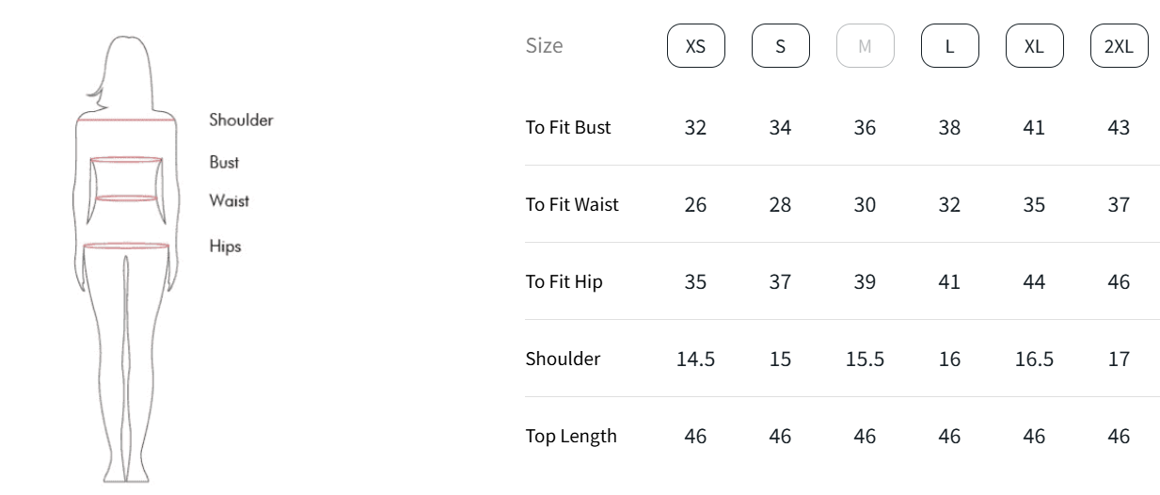Click the Shoulder label beside the figure

coord(241,120)
